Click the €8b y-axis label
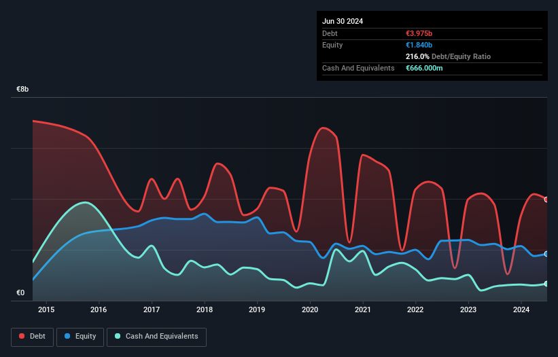Viewport: 558px width, 357px height. pos(22,89)
